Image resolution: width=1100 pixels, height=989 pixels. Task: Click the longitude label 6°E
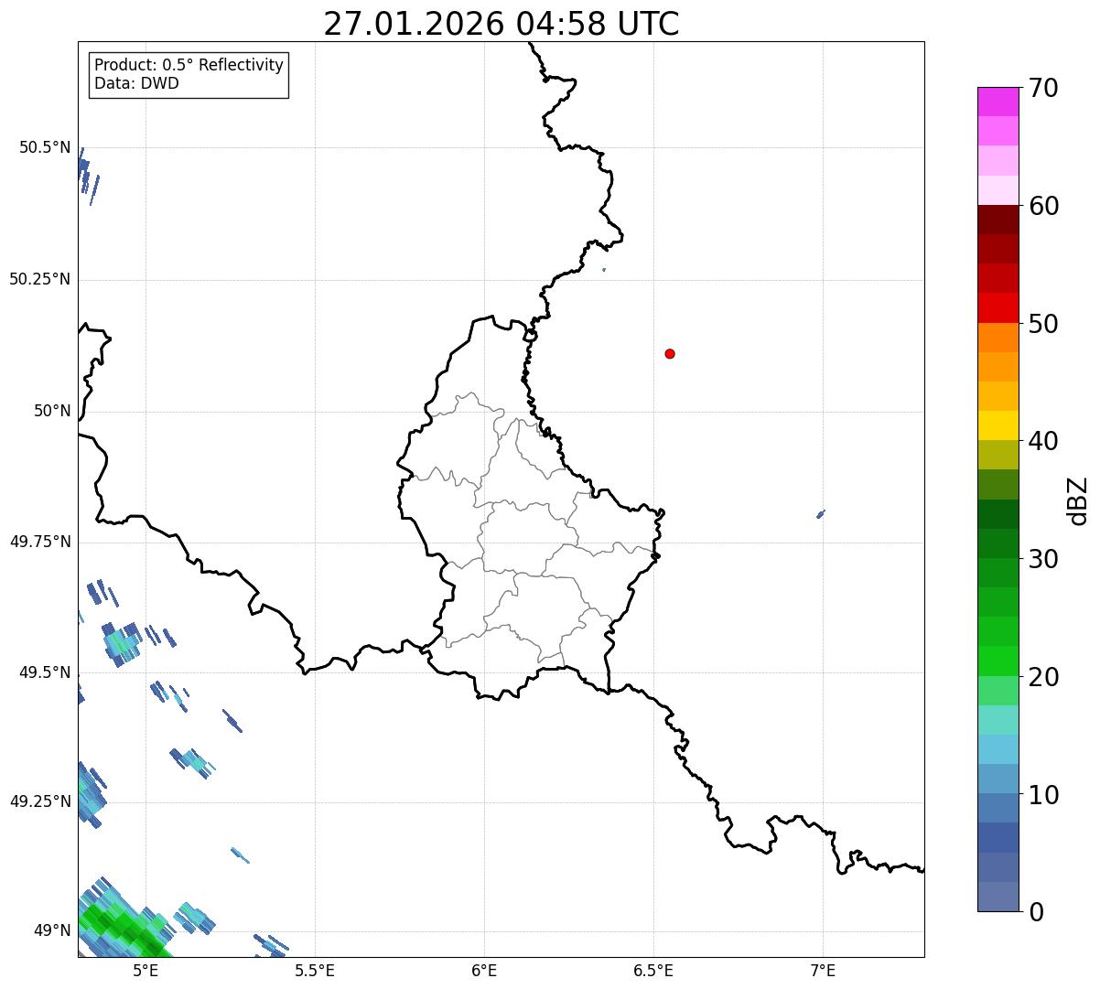click(x=484, y=971)
